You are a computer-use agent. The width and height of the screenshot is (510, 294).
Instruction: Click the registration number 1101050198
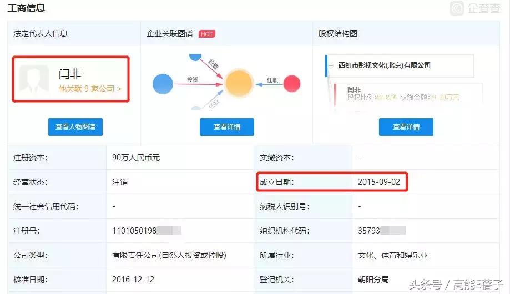pos(134,231)
